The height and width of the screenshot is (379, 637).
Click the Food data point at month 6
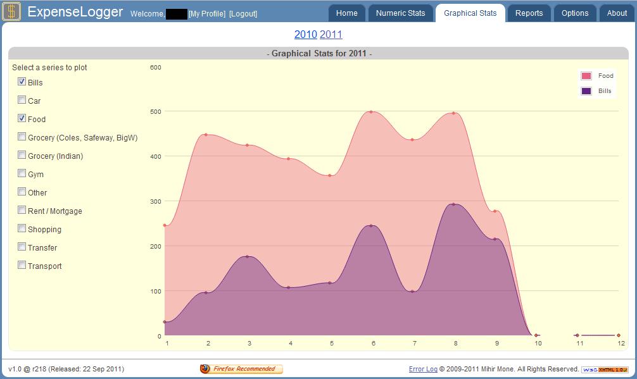tap(371, 111)
